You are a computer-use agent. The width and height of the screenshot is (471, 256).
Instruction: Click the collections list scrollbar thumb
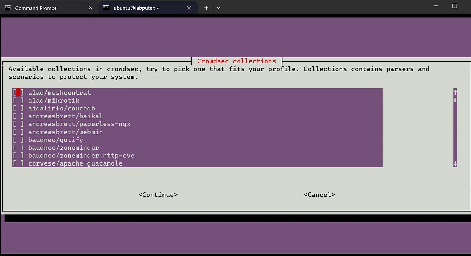[x=455, y=100]
